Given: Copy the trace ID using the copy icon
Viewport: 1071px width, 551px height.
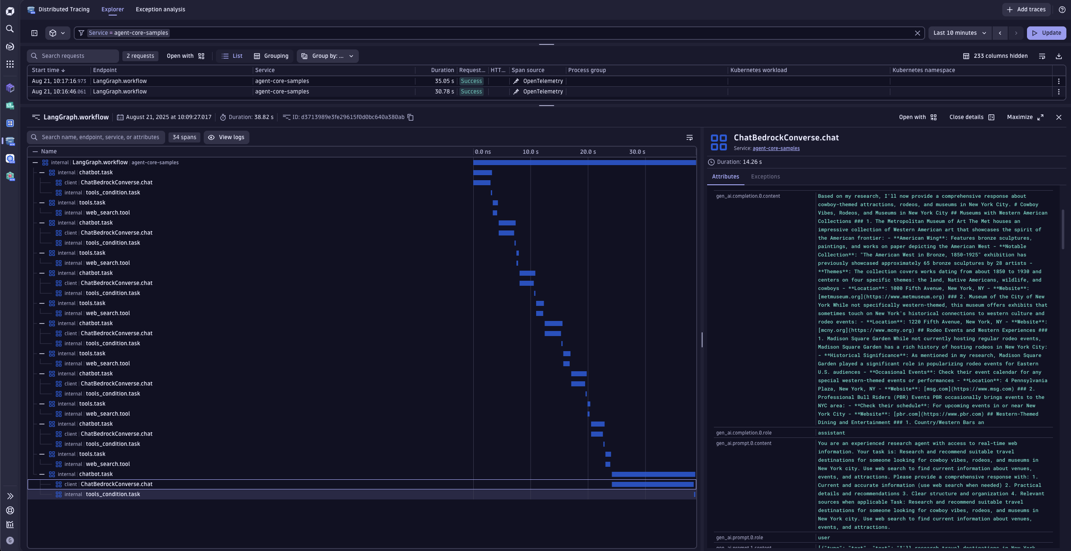Looking at the screenshot, I should 410,117.
